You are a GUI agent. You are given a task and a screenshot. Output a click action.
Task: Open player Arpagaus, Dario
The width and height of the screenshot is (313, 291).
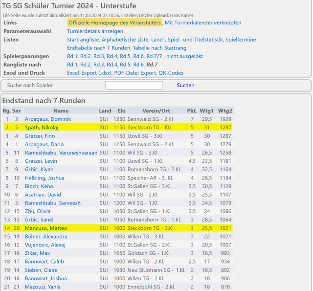point(44,144)
